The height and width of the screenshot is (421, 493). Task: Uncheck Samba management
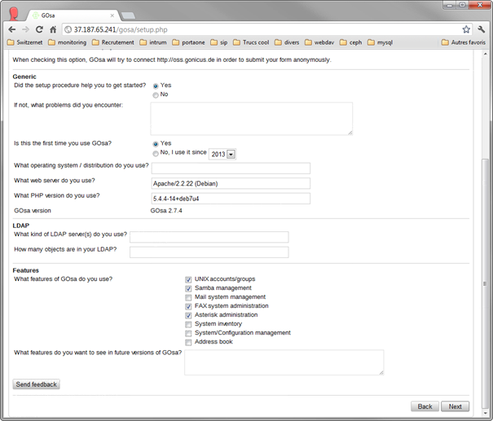click(x=188, y=288)
